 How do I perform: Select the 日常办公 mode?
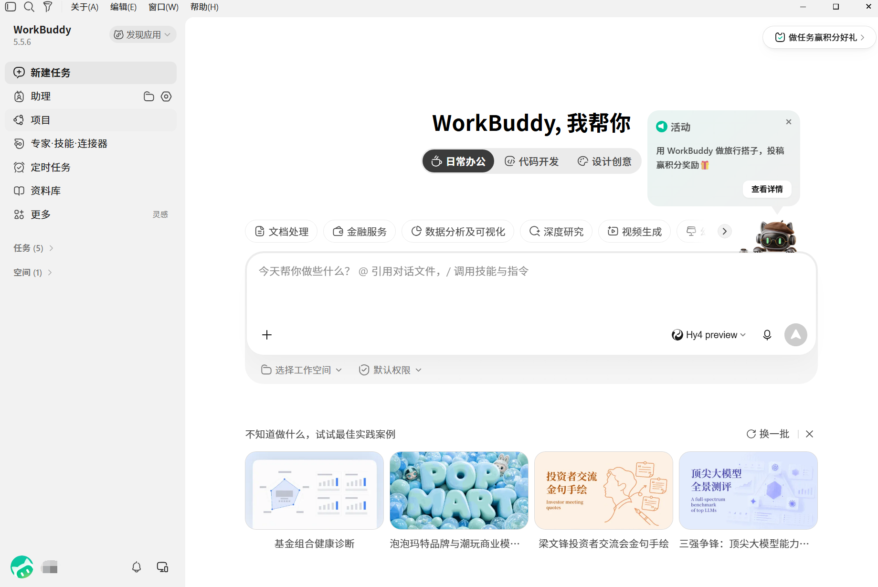(x=458, y=161)
